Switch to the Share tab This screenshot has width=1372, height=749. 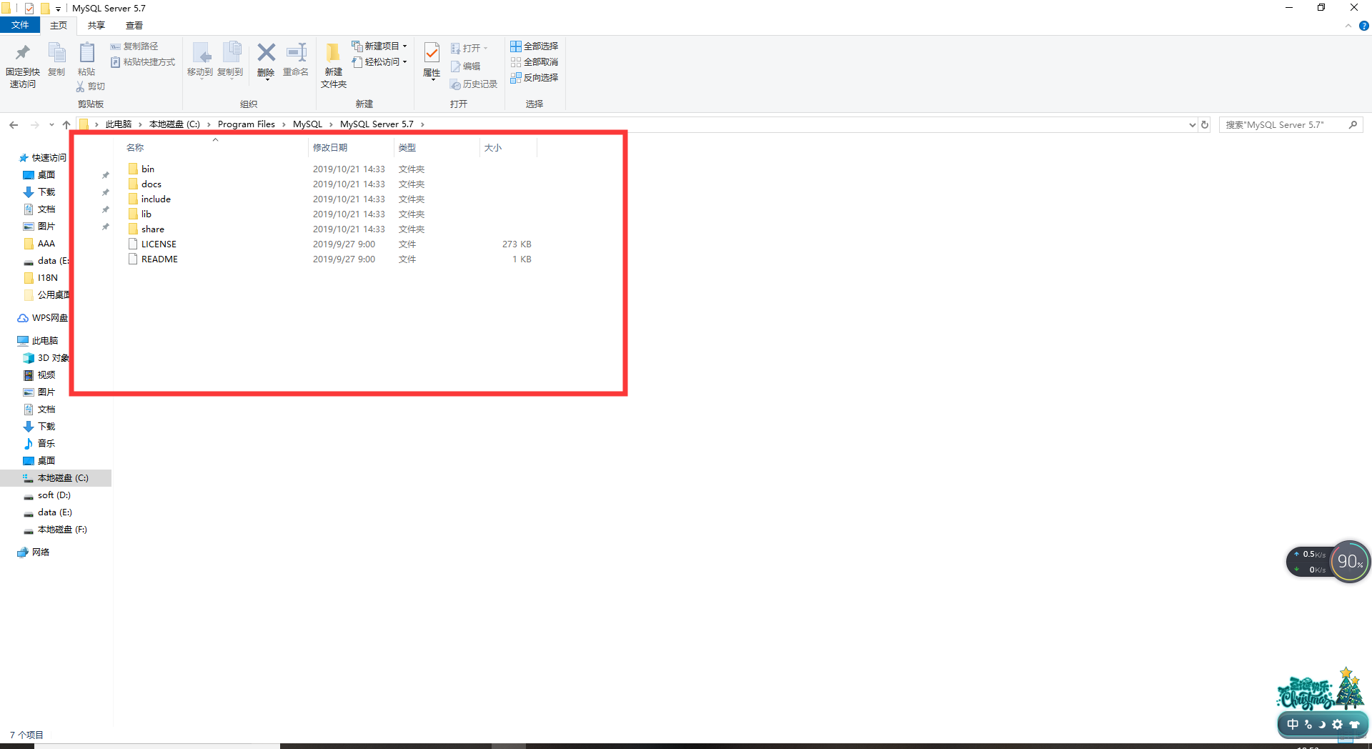click(96, 26)
